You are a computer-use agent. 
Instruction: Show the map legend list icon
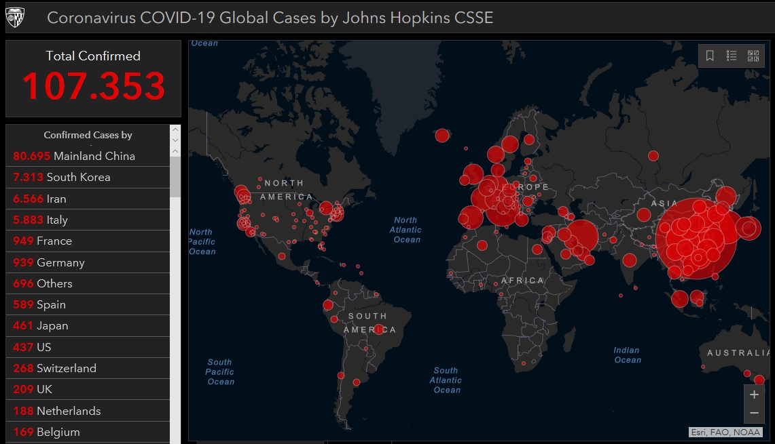tap(732, 56)
